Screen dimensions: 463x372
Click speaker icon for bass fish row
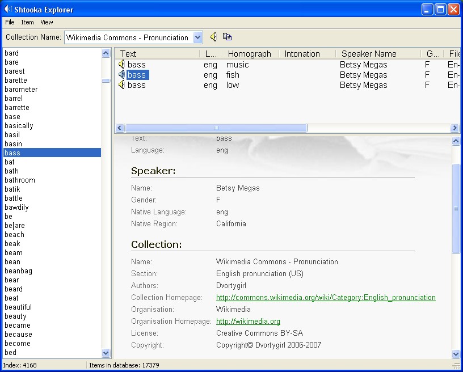point(121,74)
